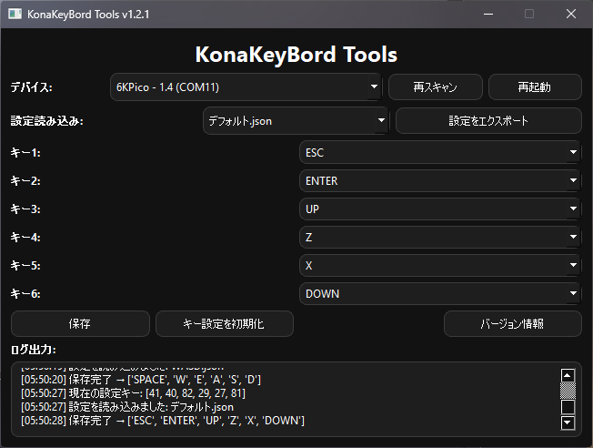The width and height of the screenshot is (593, 448).
Task: Open バージョン情報 dialog
Action: click(x=512, y=324)
